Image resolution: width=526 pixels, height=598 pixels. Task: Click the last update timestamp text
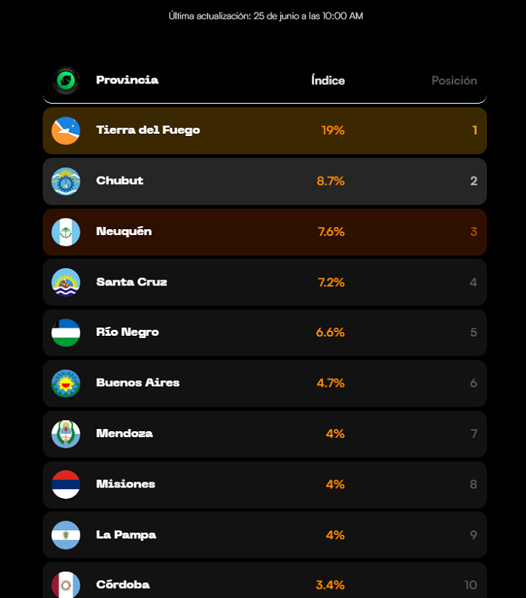[266, 16]
